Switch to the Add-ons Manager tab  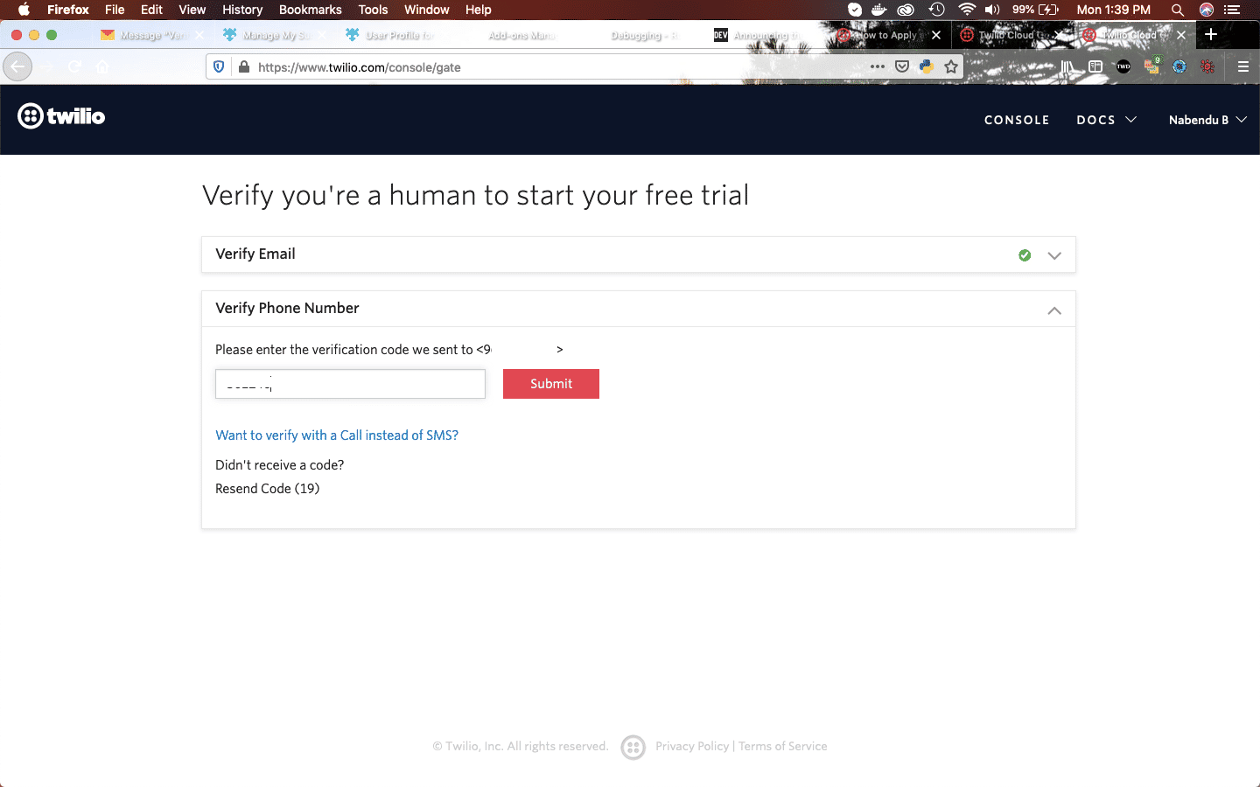click(x=521, y=35)
